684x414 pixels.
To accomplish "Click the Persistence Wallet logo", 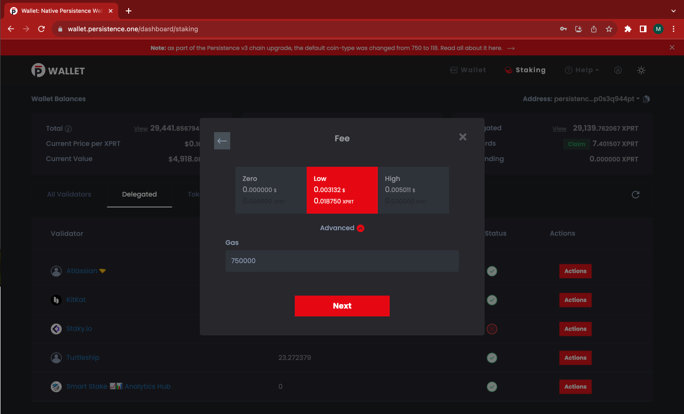I will tap(58, 71).
